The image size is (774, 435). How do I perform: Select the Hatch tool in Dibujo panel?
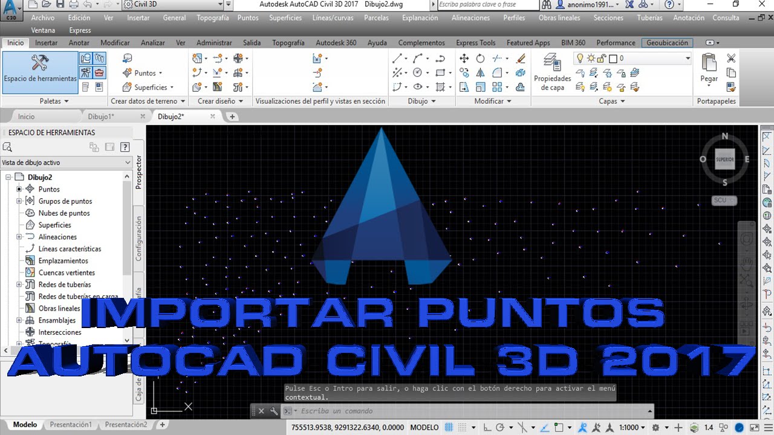click(440, 87)
